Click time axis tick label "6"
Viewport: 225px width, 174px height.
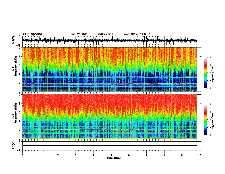point(129,155)
